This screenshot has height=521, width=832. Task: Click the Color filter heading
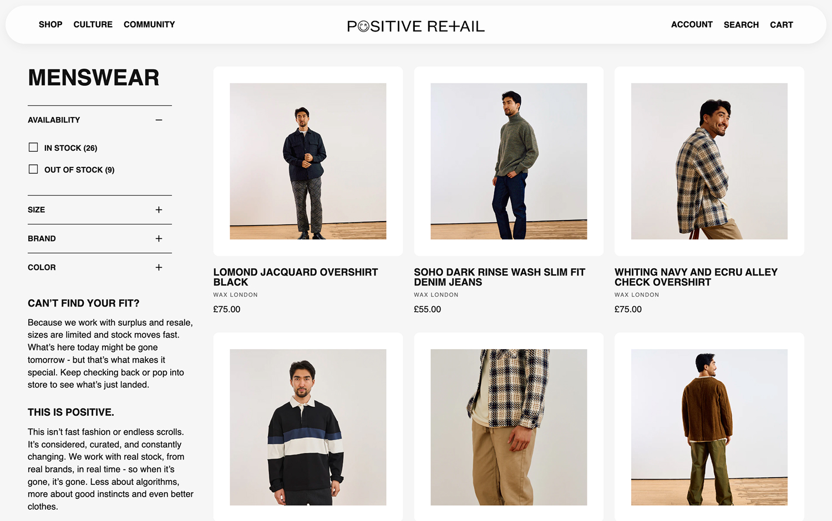pos(42,267)
